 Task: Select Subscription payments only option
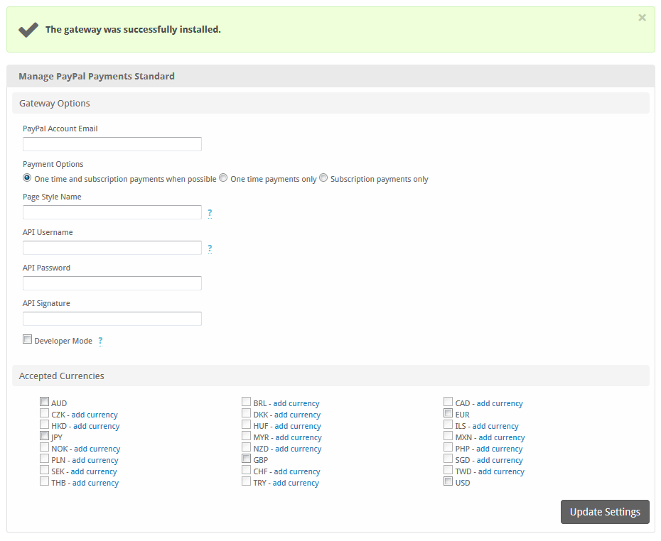coord(323,178)
